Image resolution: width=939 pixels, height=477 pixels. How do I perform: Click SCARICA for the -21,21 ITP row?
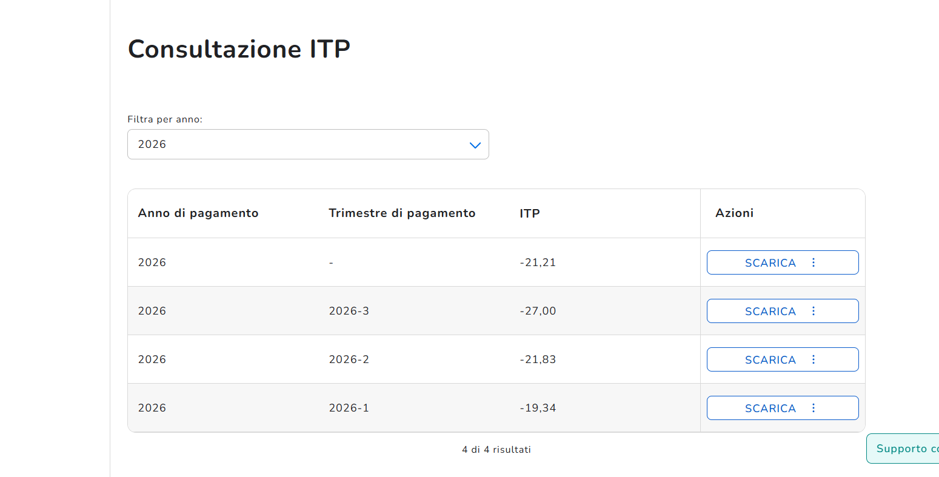770,262
